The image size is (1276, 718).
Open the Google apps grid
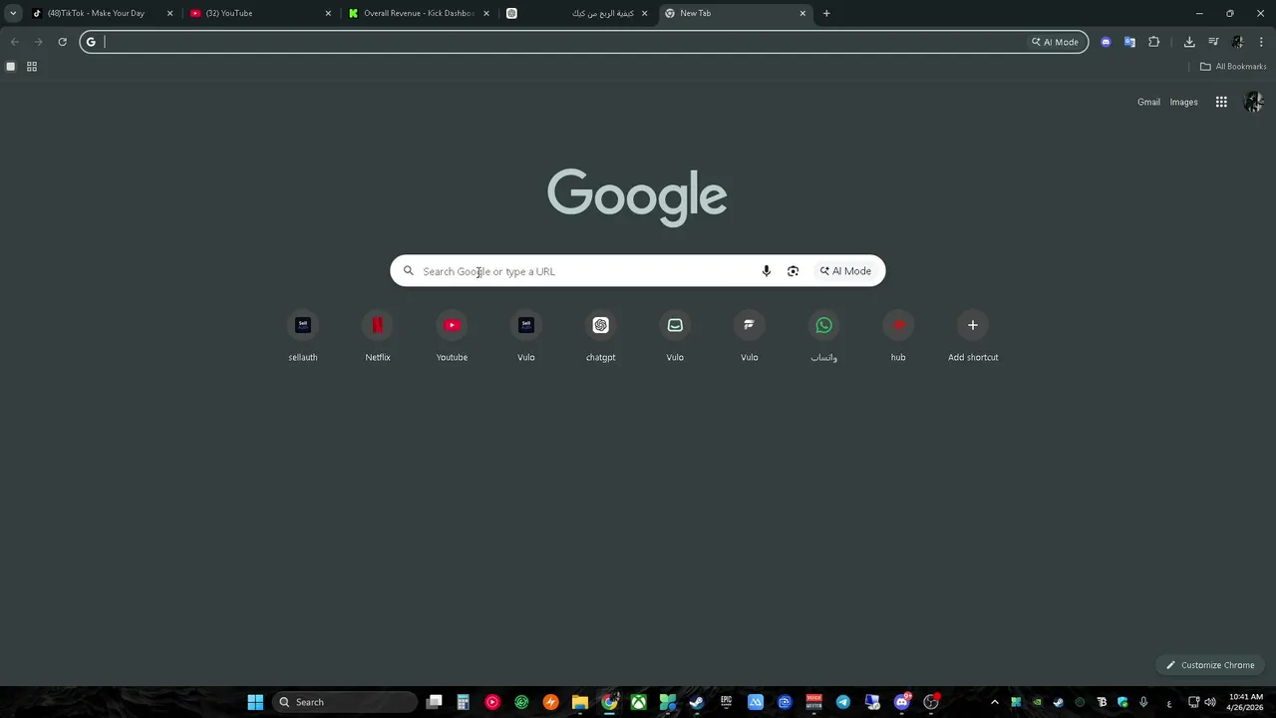click(x=1221, y=102)
